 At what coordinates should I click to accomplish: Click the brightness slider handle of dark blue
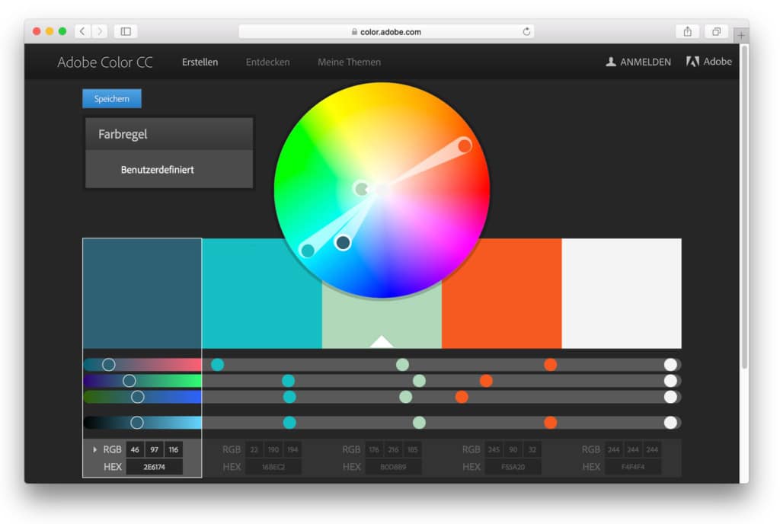137,423
